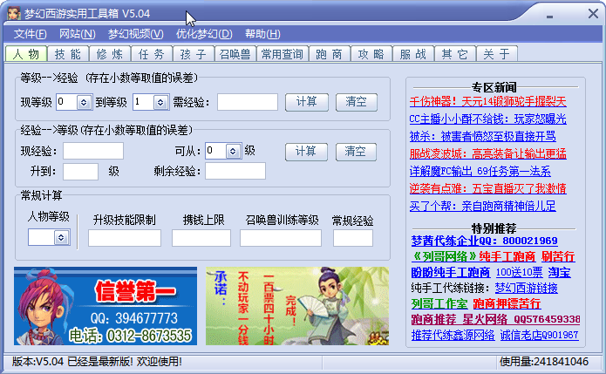Click 清空 in the 经验-->等级 group
The height and width of the screenshot is (374, 606).
click(x=356, y=152)
